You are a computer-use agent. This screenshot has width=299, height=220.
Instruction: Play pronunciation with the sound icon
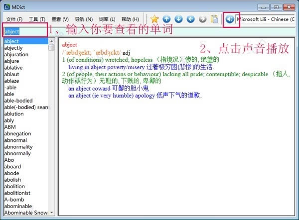click(x=230, y=19)
